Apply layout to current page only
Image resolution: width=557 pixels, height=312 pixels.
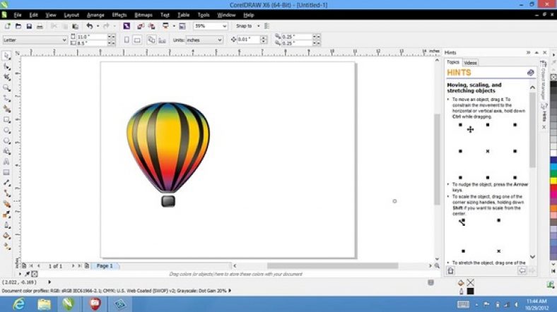tap(163, 40)
